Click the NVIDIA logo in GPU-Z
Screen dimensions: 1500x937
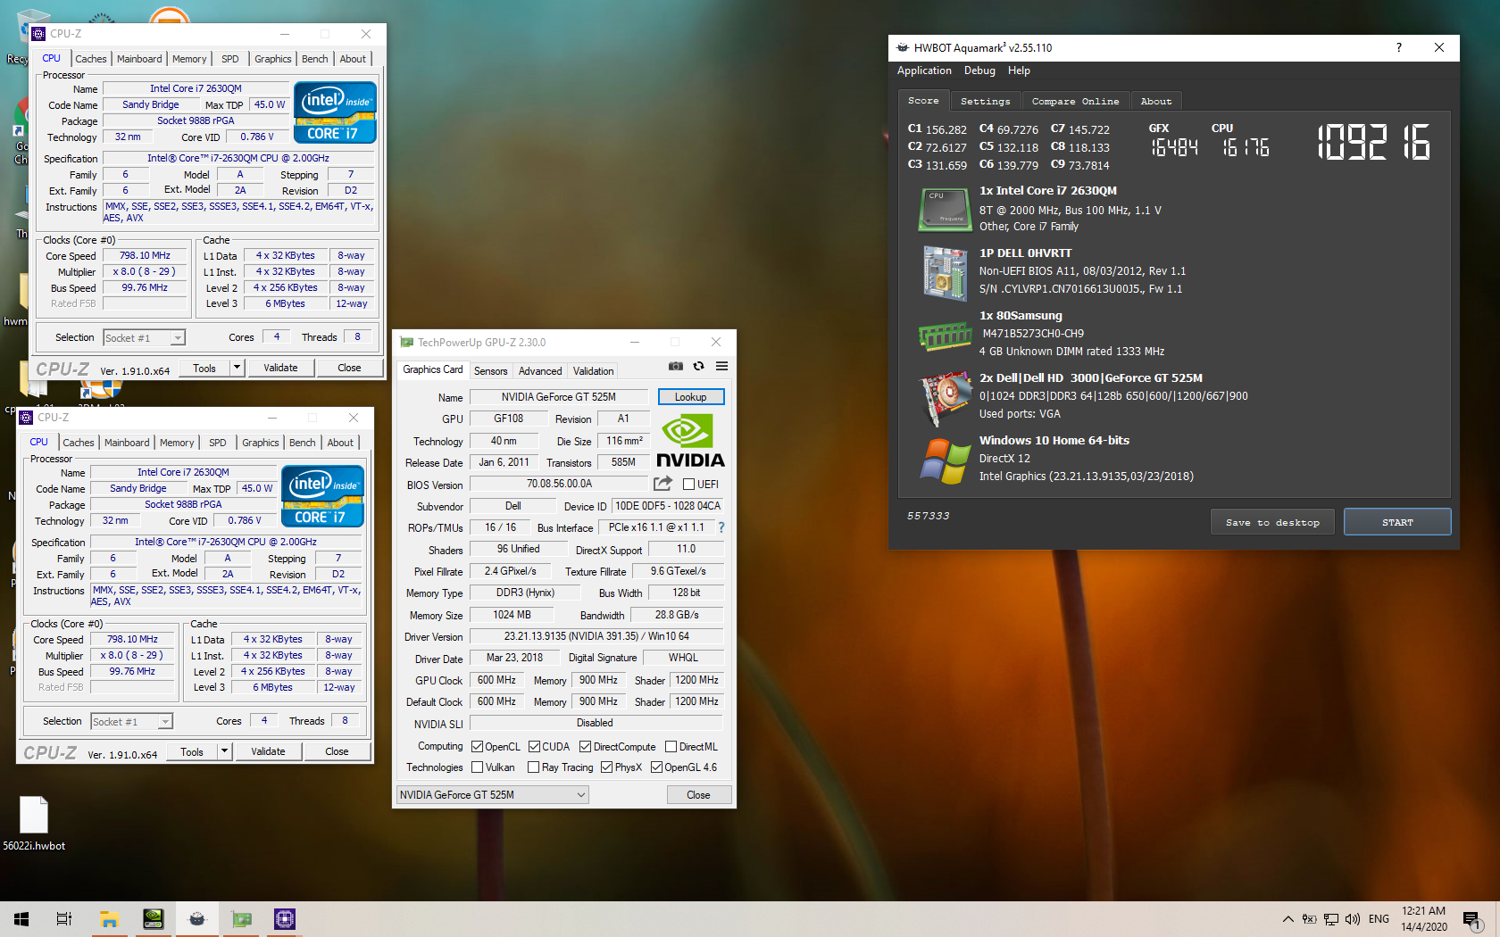coord(690,441)
